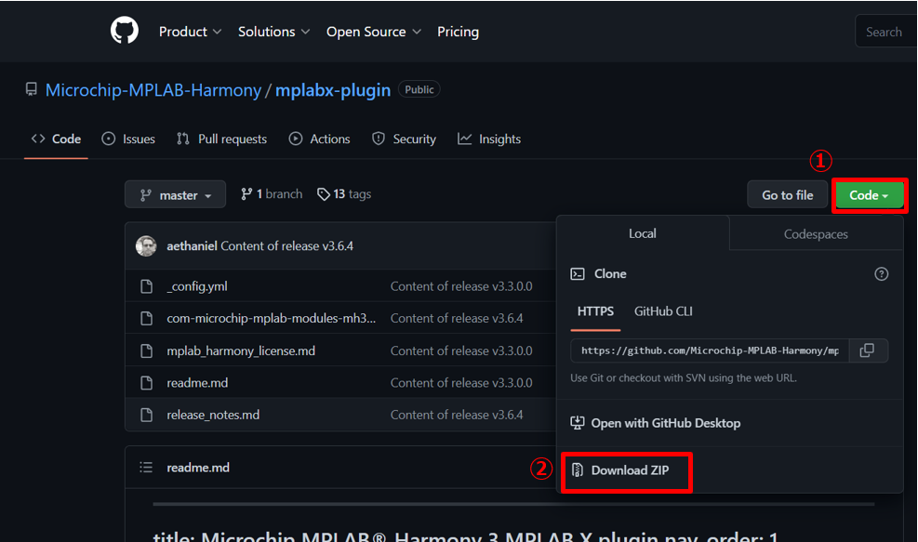Open the _config.yml file
The height and width of the screenshot is (542, 918).
coord(197,286)
